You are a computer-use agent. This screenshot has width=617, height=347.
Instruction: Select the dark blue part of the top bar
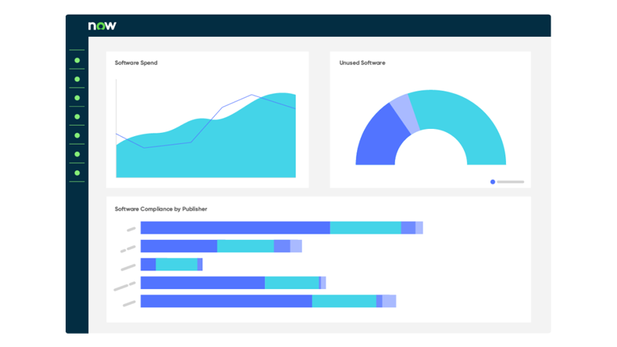coord(234,227)
